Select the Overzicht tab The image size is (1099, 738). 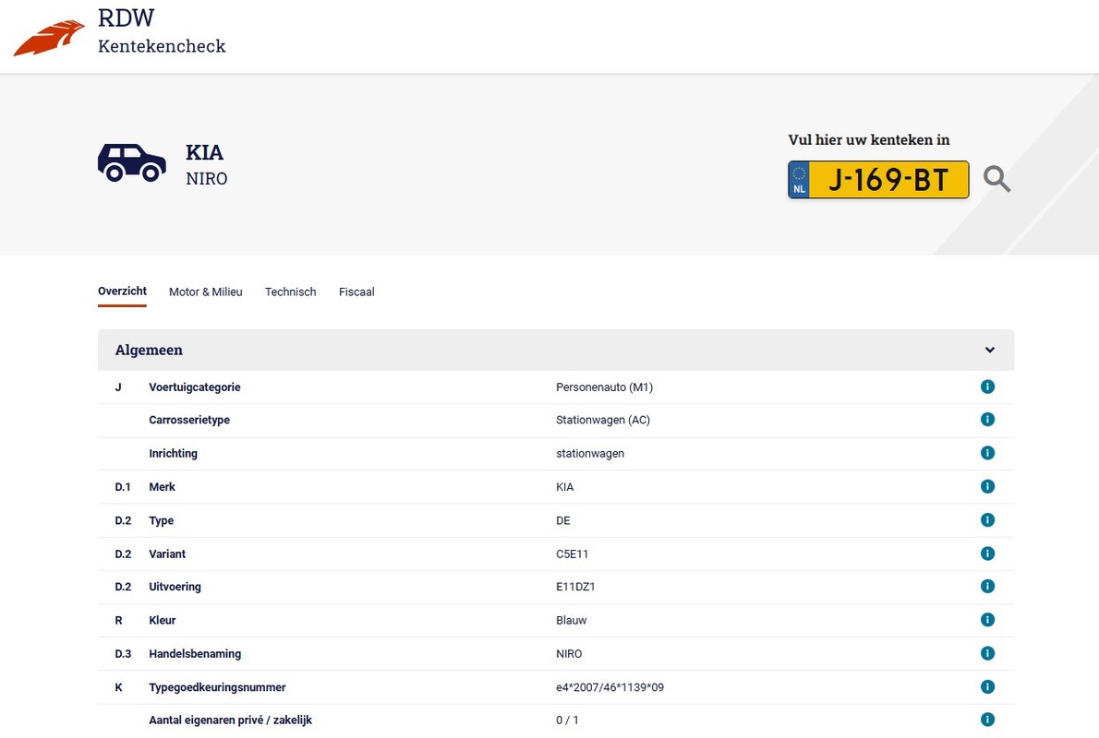[122, 291]
